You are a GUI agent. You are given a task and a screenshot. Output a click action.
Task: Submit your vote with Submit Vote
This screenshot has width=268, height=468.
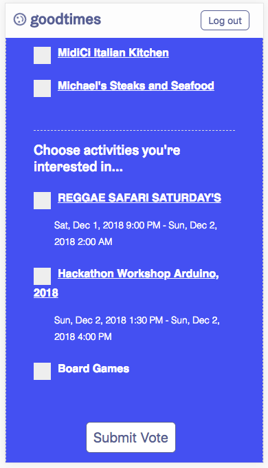(x=131, y=438)
